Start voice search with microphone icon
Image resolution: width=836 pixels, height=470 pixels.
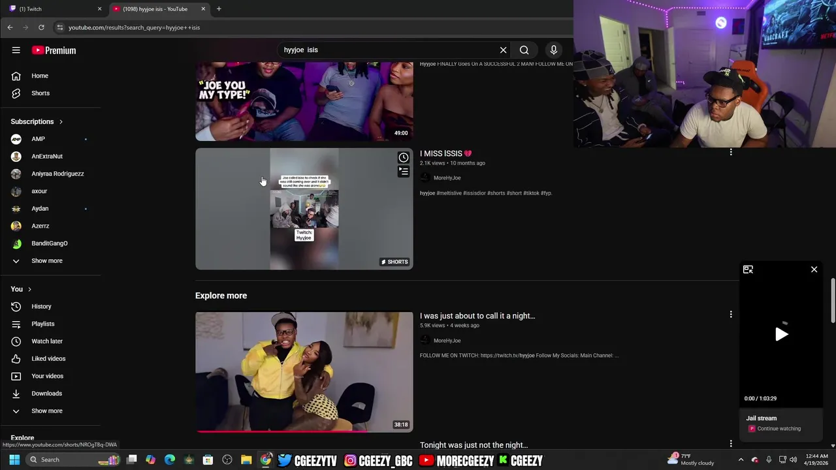click(553, 50)
